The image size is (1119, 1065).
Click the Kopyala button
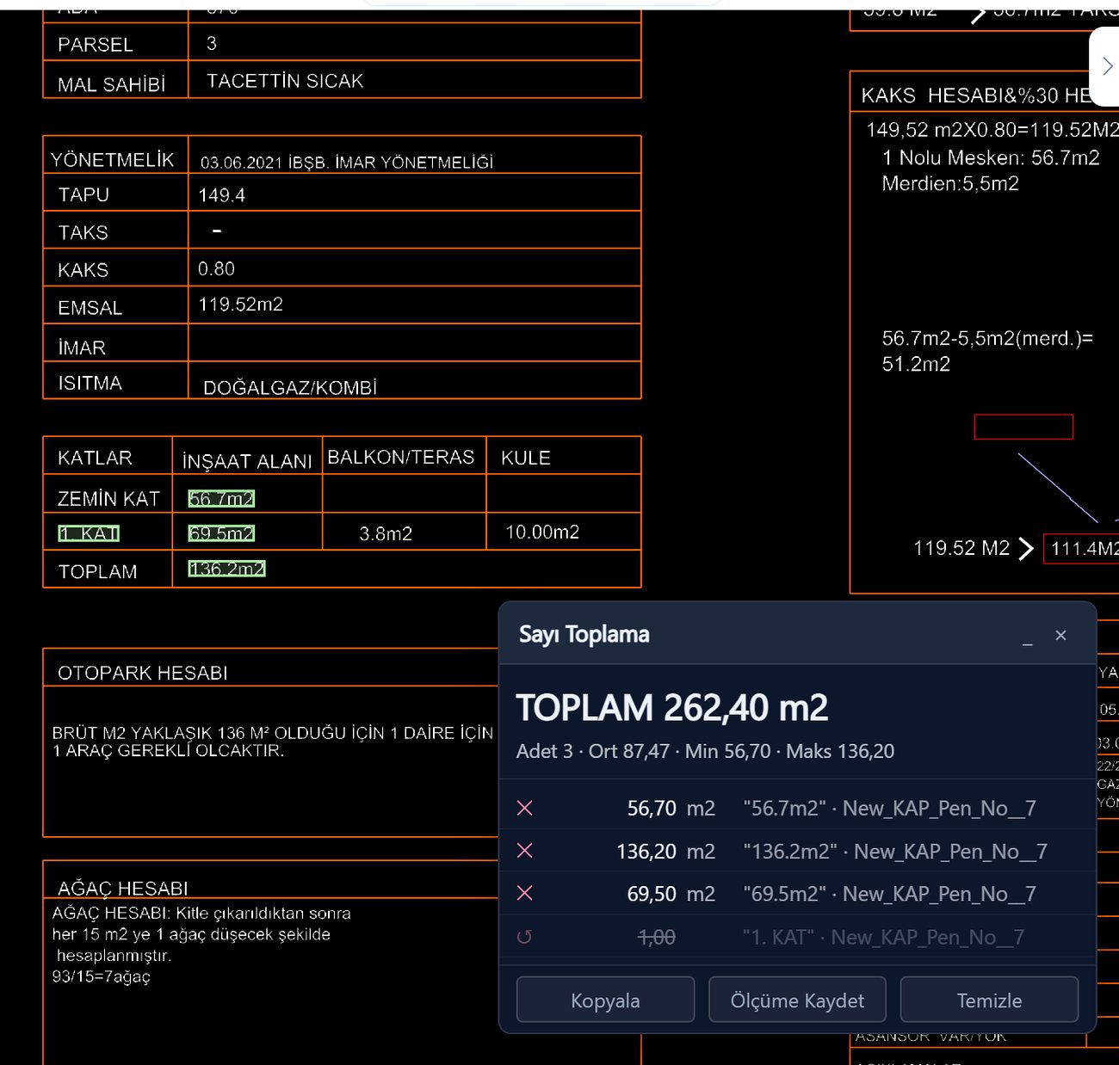point(605,1000)
